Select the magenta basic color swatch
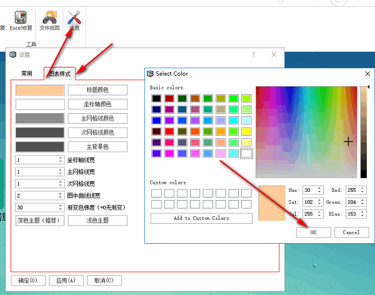This screenshot has width=375, height=295. [169, 153]
